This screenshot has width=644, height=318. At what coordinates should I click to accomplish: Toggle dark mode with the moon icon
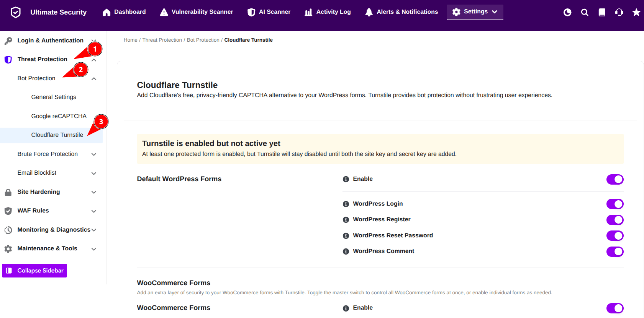tap(567, 13)
